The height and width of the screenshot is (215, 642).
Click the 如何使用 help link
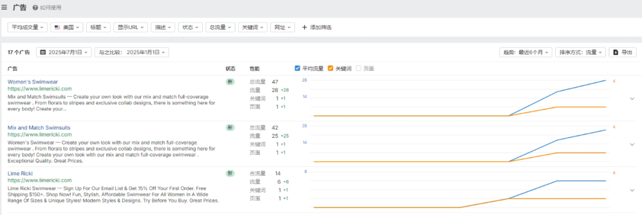point(47,8)
